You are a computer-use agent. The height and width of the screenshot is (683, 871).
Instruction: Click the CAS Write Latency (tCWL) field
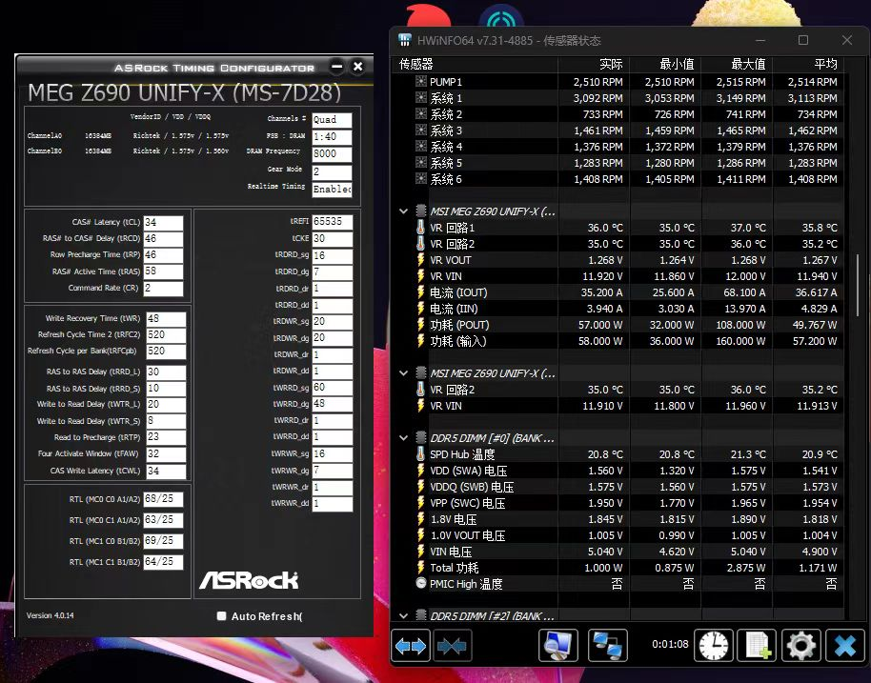[166, 471]
